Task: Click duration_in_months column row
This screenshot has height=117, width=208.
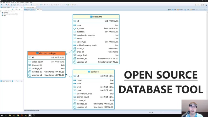Action: click(x=96, y=35)
